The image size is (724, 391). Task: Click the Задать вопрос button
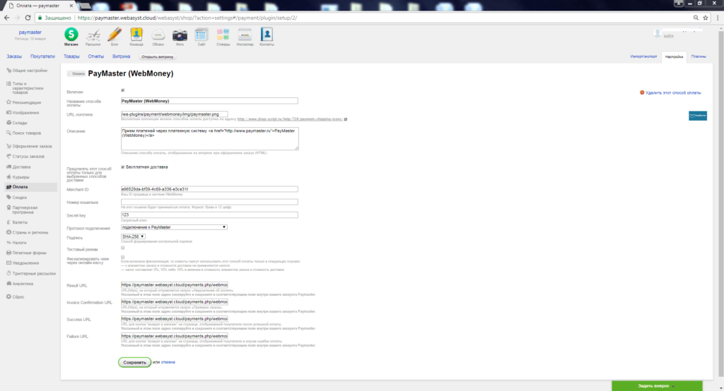click(657, 386)
